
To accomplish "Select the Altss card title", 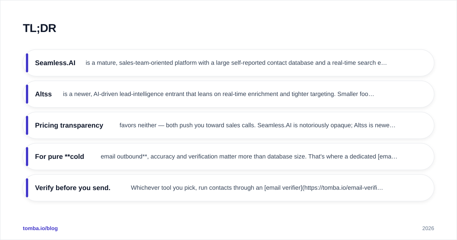I will coord(43,94).
